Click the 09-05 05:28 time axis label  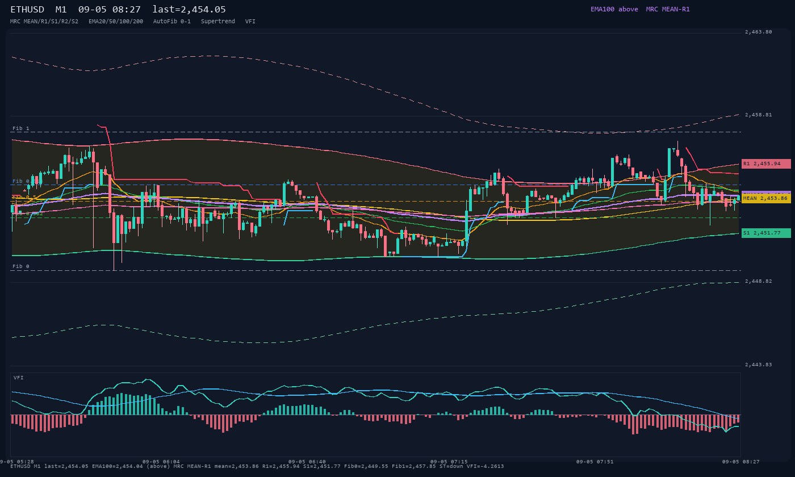tap(17, 462)
